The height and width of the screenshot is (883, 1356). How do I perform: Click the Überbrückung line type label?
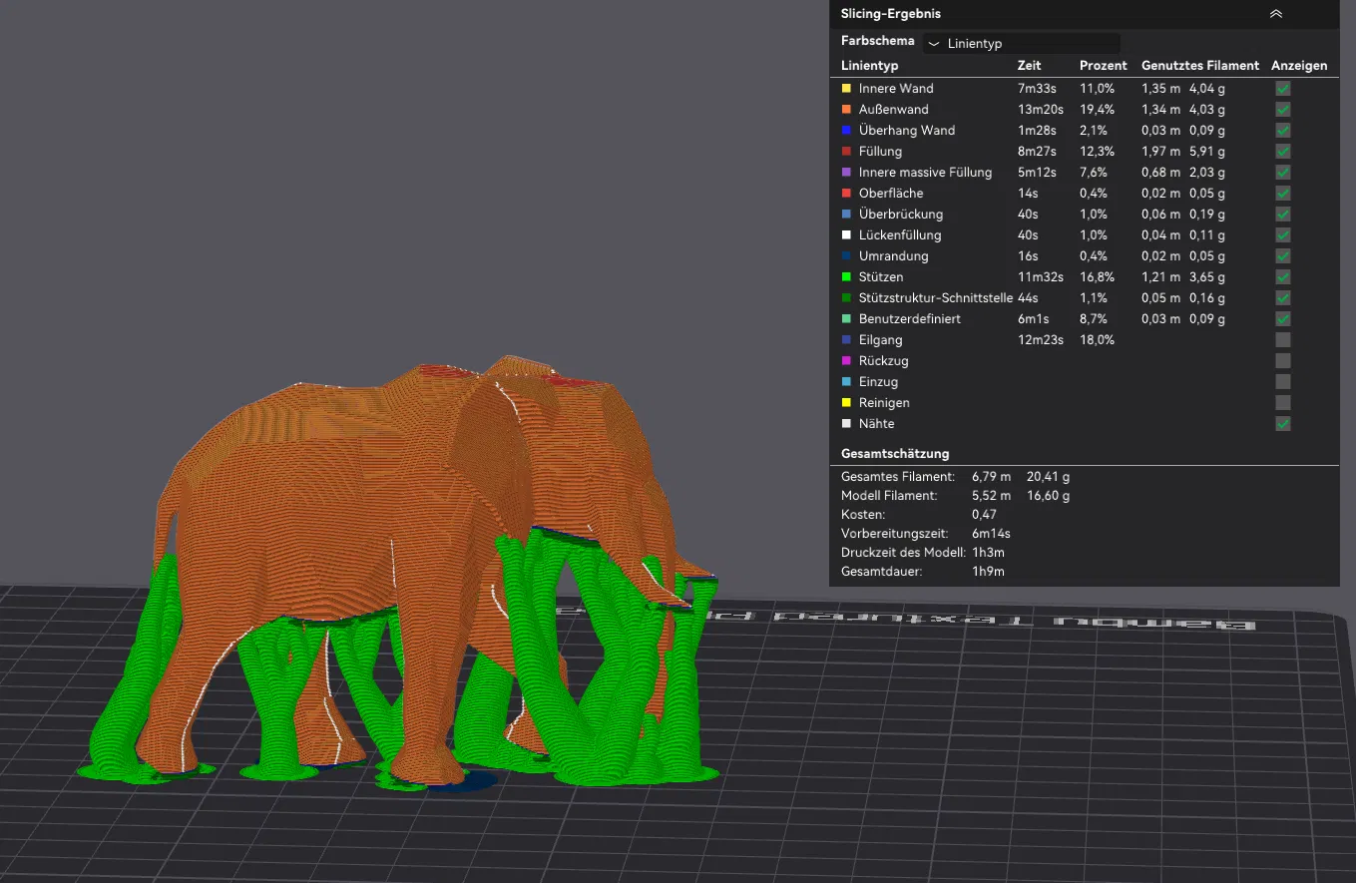900,215
